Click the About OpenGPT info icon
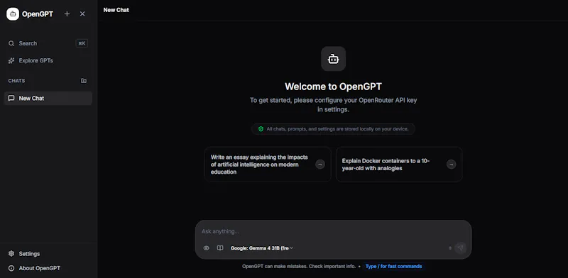The height and width of the screenshot is (278, 568). click(11, 268)
